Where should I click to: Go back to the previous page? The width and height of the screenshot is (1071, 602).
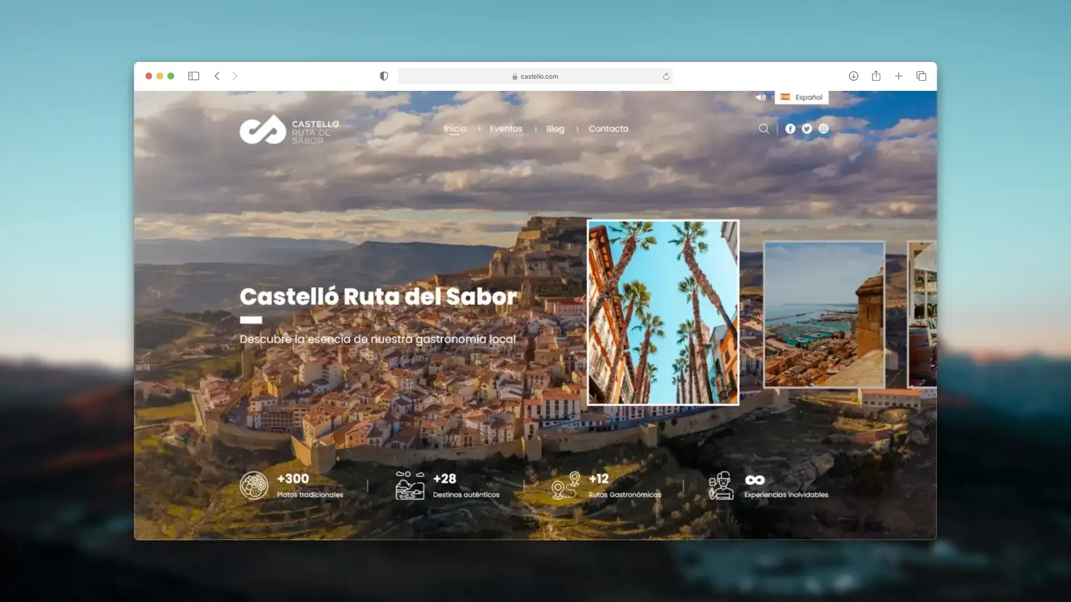pos(217,76)
